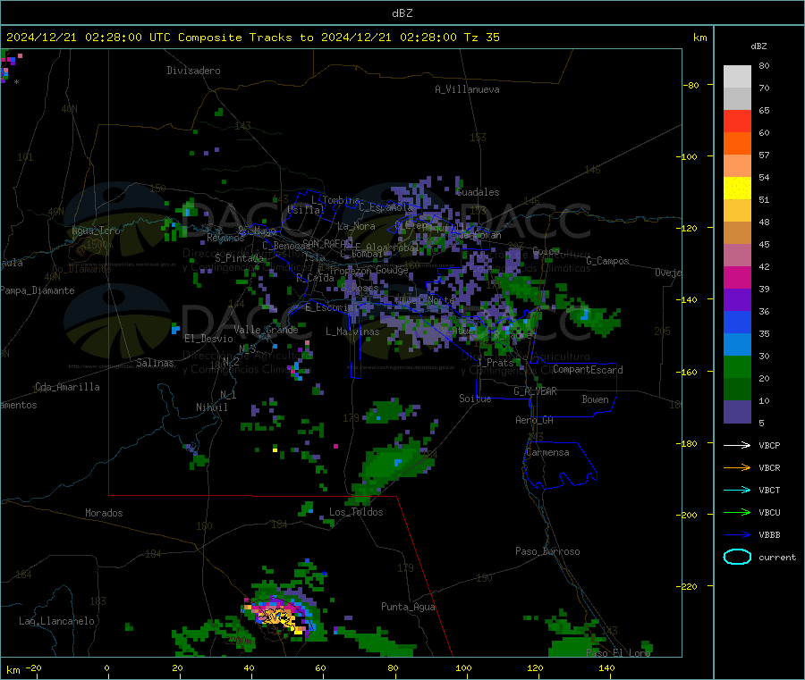Click the Bowen map label
The width and height of the screenshot is (805, 680).
point(595,399)
